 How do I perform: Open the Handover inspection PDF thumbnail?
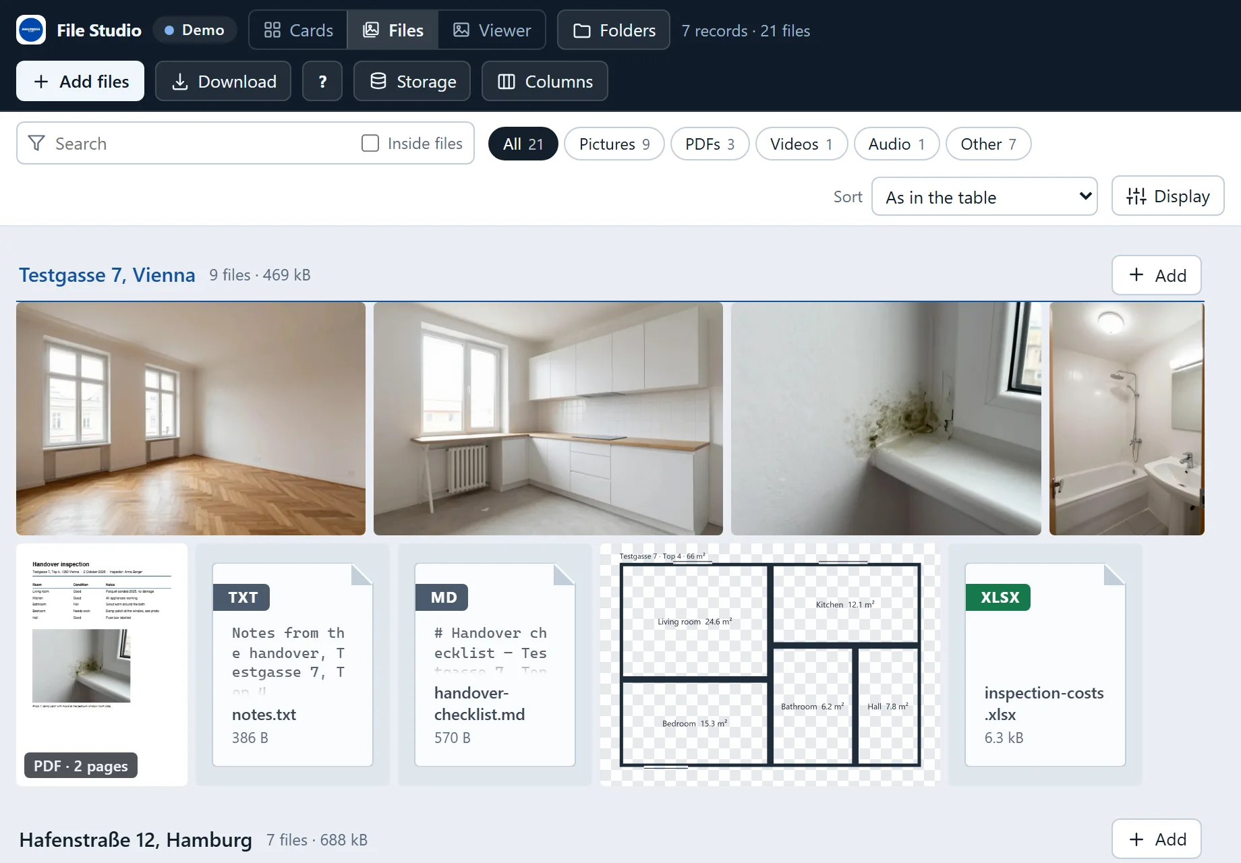102,665
